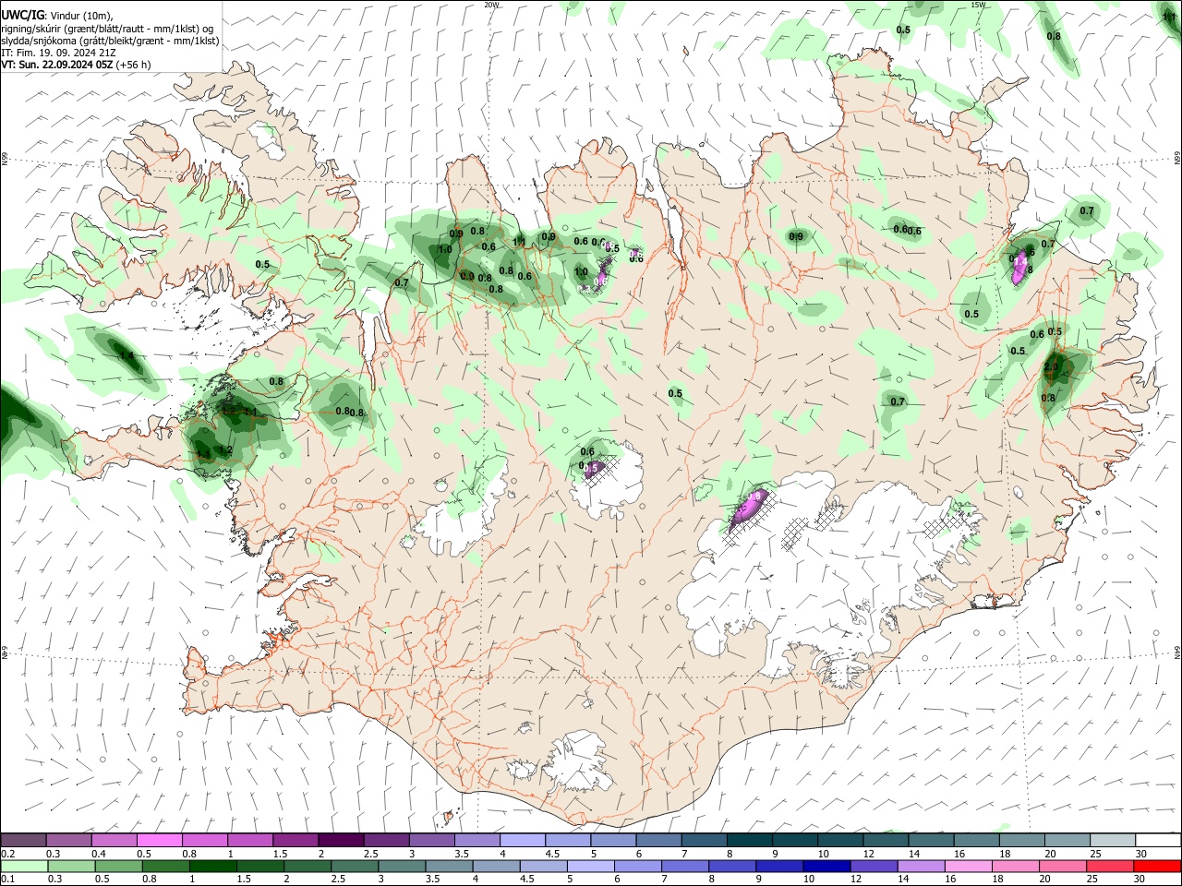This screenshot has height=886, width=1182.
Task: Pick the darkest purple 2 swatch in snow scale
Action: (x=340, y=841)
